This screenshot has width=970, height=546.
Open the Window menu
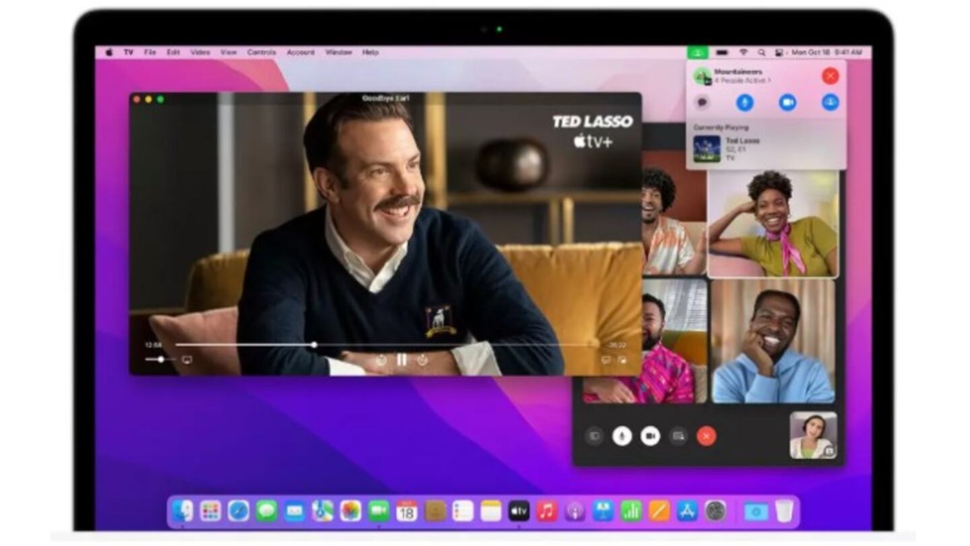[x=339, y=52]
